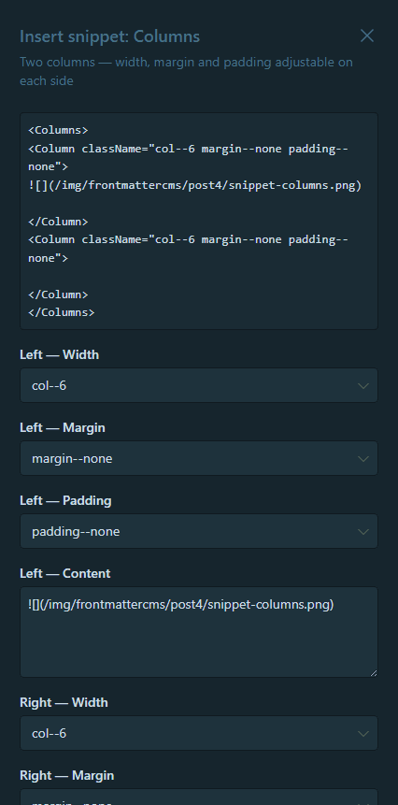This screenshot has height=805, width=398.
Task: Click the "Right — Margin" field label
Action: click(67, 775)
